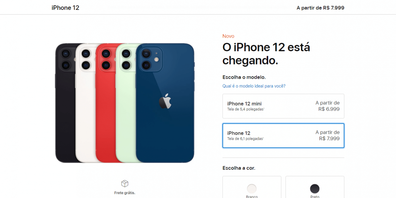Click 'A partir de R$ 7.999' in top bar
Screen dimensions: 396x198
point(321,8)
